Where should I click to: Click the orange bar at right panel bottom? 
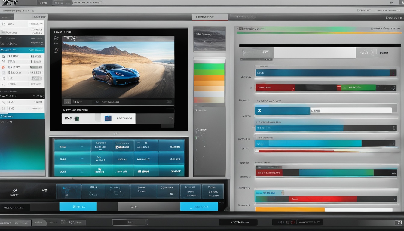point(290,210)
